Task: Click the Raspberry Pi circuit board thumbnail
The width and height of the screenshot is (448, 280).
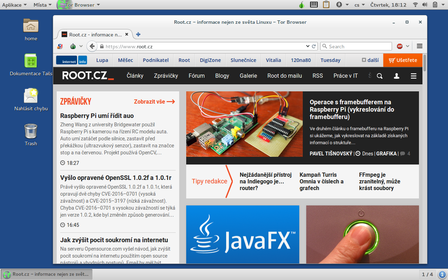Action: coord(244,124)
